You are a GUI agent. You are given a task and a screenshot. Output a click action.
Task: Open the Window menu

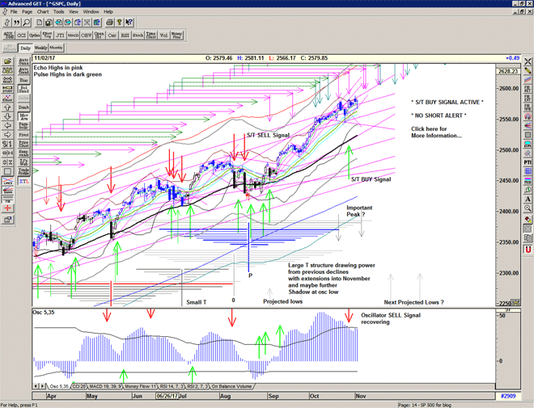(91, 12)
